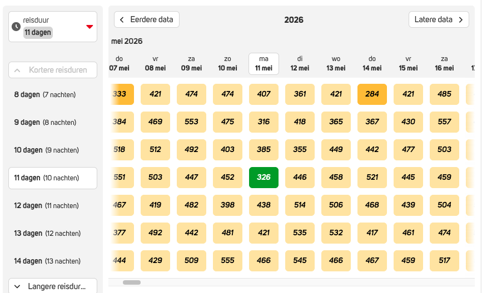The height and width of the screenshot is (293, 482).
Task: Expand Langere reisduren options
Action: pos(53,286)
